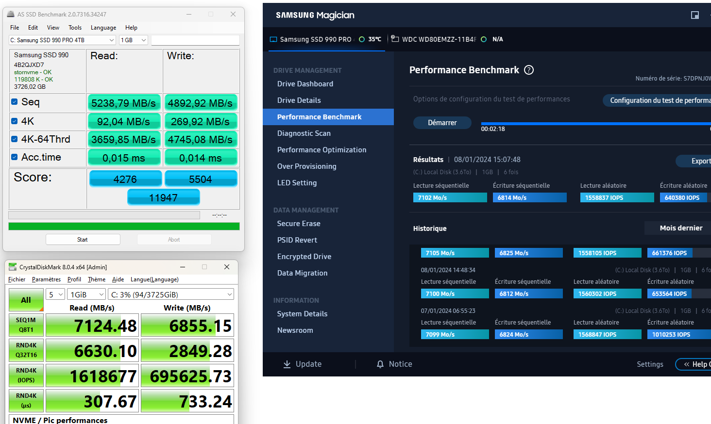This screenshot has height=424, width=711.
Task: Open Encrypted Drive in the sidebar
Action: 304,257
